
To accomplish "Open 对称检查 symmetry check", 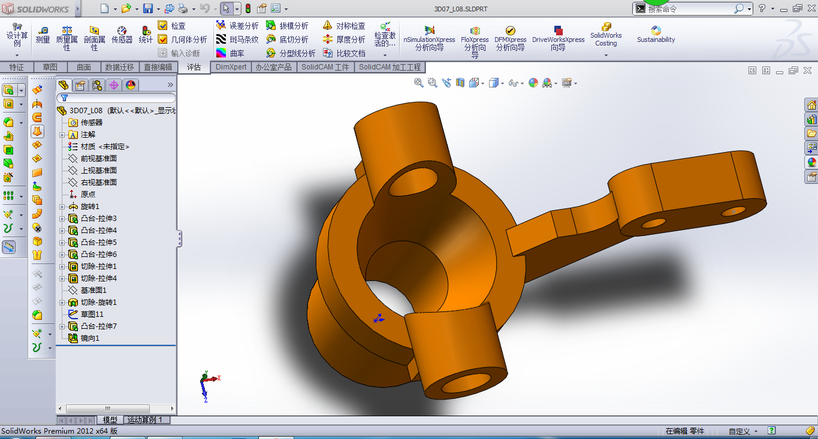I will click(344, 26).
